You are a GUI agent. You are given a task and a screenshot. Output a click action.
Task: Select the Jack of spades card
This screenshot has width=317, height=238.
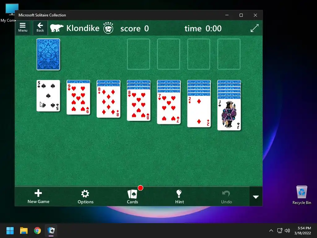coord(229,115)
